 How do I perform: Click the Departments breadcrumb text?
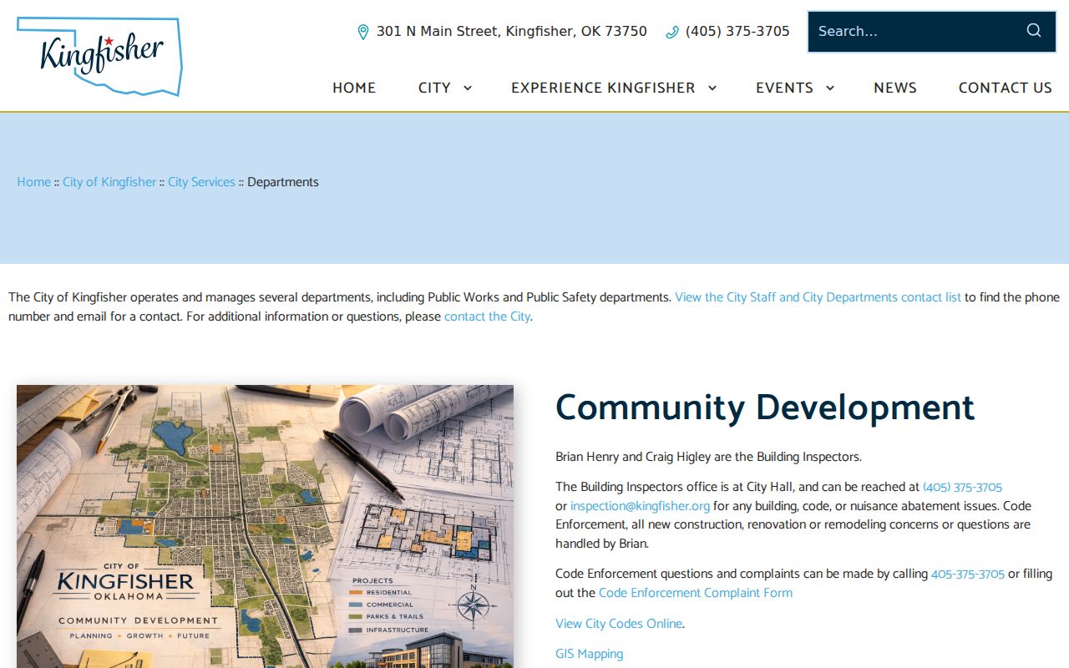(x=283, y=182)
